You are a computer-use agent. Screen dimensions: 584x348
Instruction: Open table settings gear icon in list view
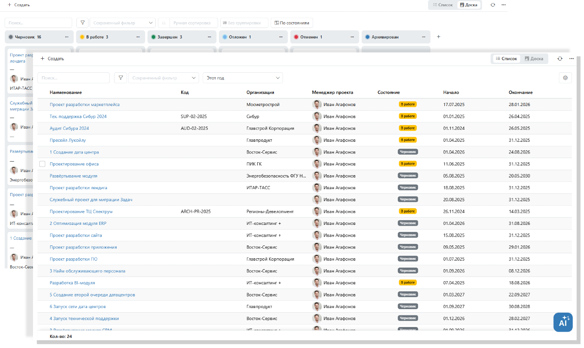click(x=565, y=78)
